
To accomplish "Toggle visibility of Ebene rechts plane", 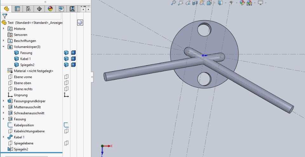I will (x=66, y=89).
